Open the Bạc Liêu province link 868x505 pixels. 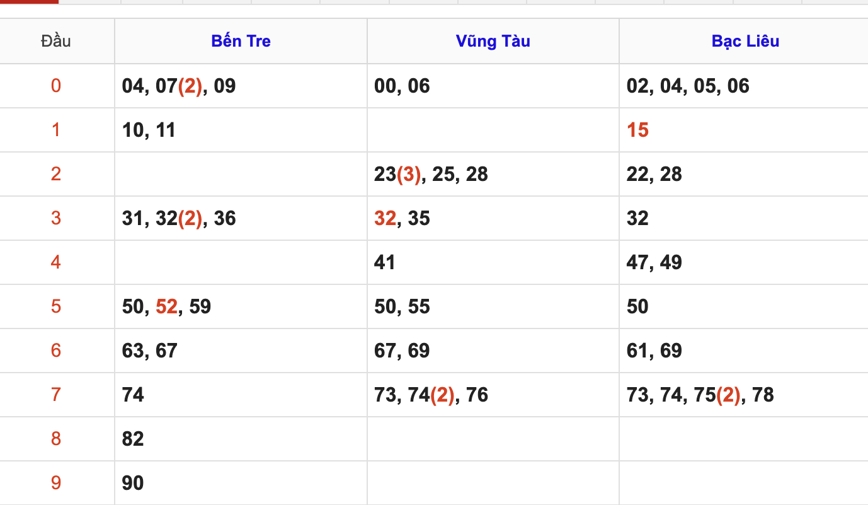[745, 42]
